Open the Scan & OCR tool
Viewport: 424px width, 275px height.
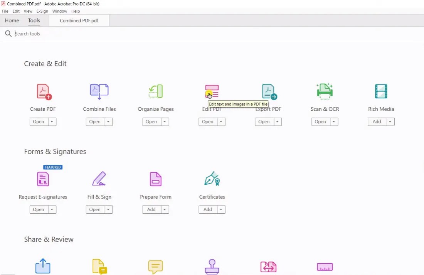(x=325, y=91)
